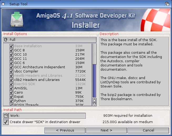The height and width of the screenshot is (136, 172).
Task: Select the AmiSSL list entry
Action: pyautogui.click(x=21, y=88)
